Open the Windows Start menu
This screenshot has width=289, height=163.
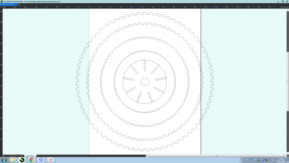[4, 160]
